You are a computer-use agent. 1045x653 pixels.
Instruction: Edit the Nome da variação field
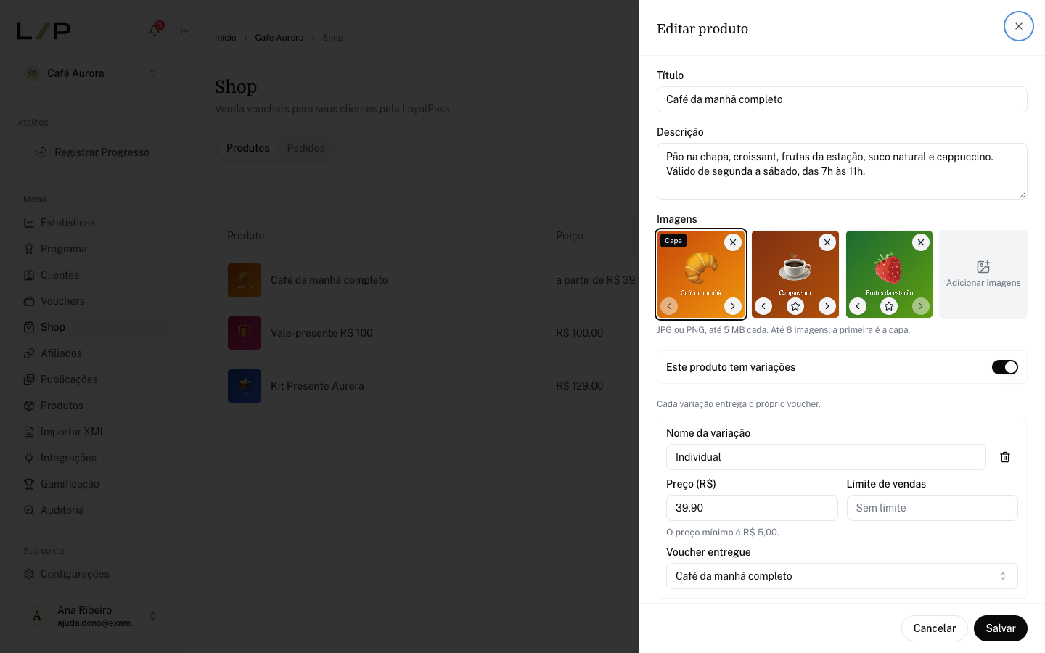(826, 457)
